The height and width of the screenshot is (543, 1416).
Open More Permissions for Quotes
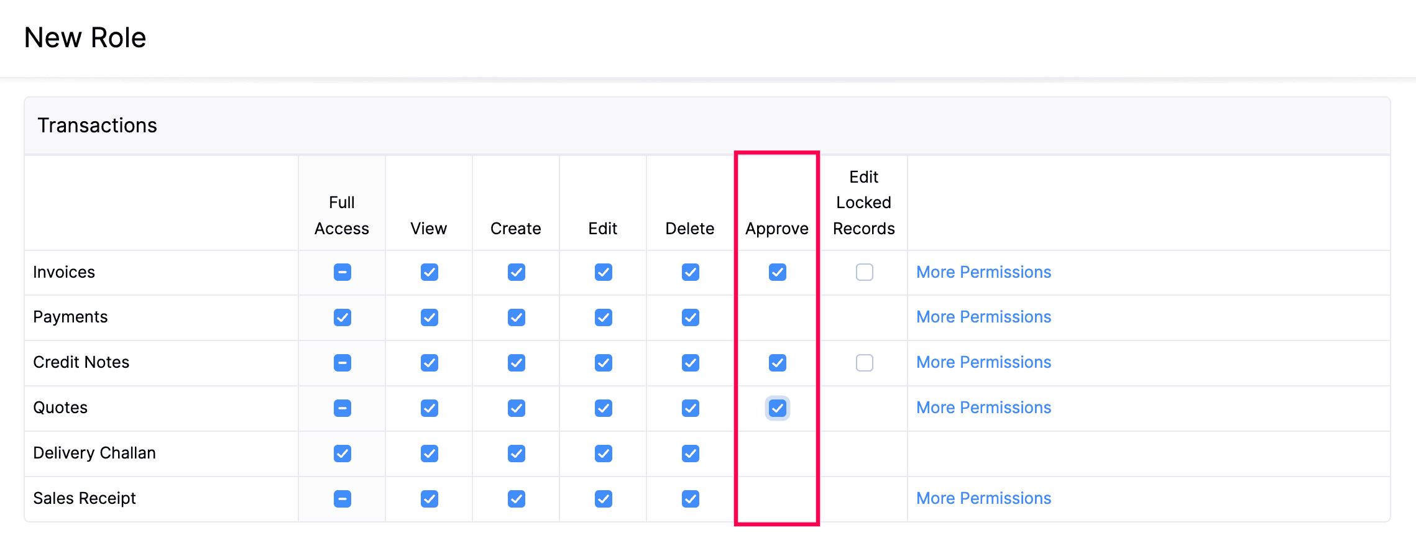[983, 408]
